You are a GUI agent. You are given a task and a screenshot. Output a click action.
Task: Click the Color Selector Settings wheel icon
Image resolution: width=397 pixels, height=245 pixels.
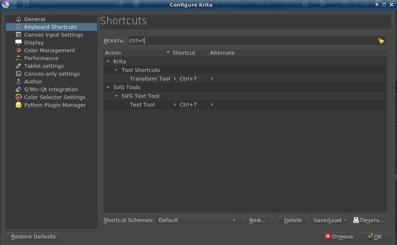[18, 97]
